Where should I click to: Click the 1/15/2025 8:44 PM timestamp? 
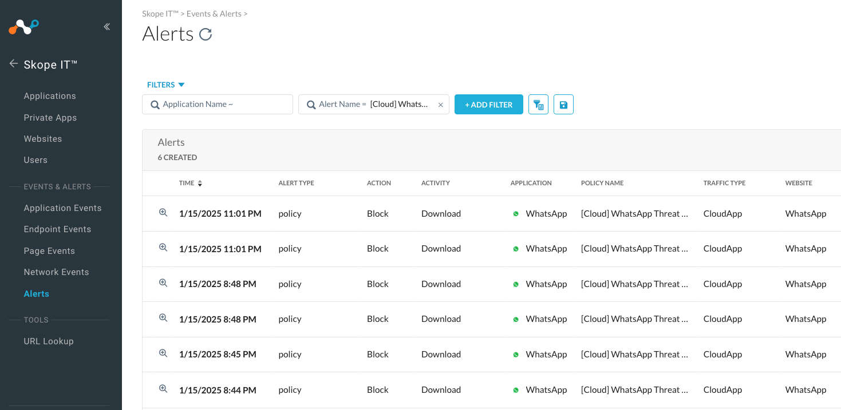pyautogui.click(x=218, y=390)
